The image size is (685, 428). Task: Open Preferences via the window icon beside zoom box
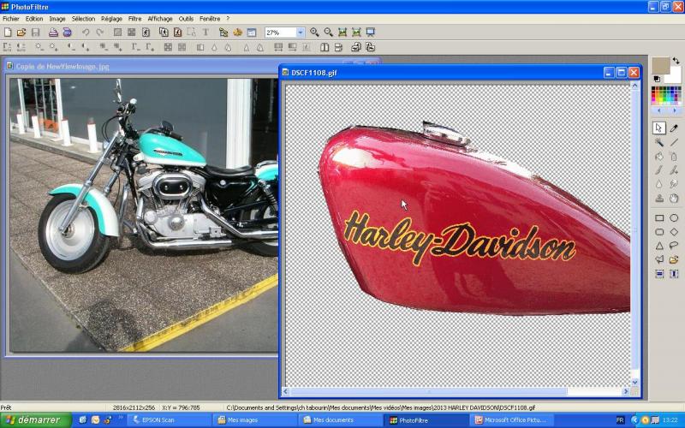coord(252,33)
